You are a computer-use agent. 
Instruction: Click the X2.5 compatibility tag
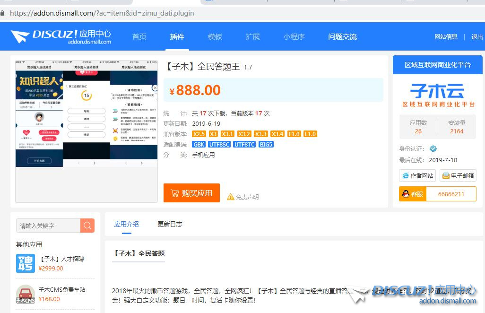tap(199, 134)
